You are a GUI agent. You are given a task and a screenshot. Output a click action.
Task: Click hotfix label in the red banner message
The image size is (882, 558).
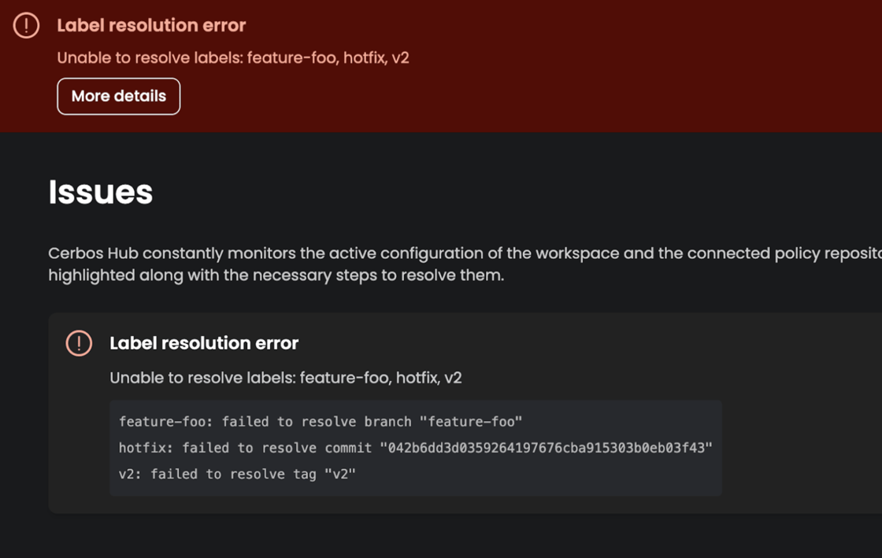coord(363,57)
